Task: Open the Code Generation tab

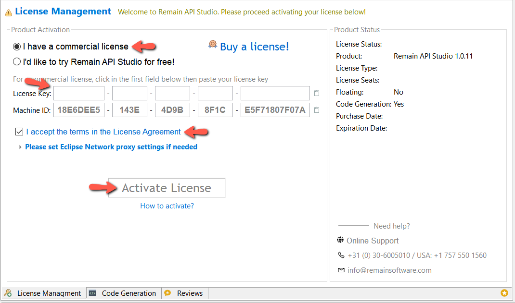Action: (124, 293)
